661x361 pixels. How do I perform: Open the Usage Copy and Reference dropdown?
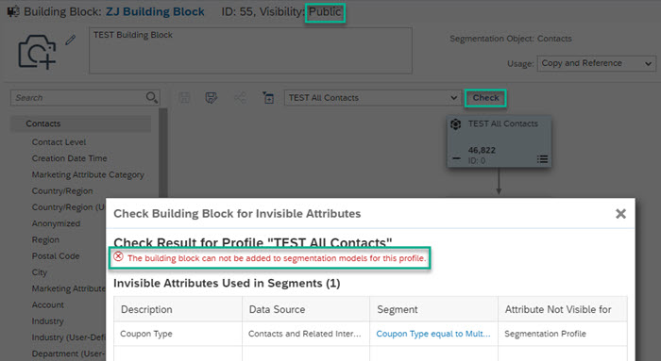[x=596, y=63]
